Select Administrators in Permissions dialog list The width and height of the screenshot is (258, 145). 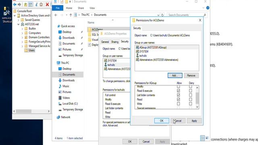click(166, 60)
